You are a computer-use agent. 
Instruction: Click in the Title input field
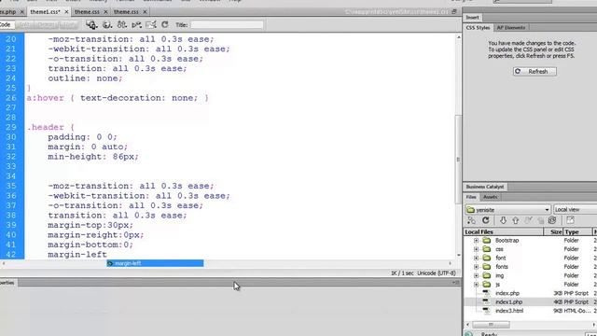[227, 25]
